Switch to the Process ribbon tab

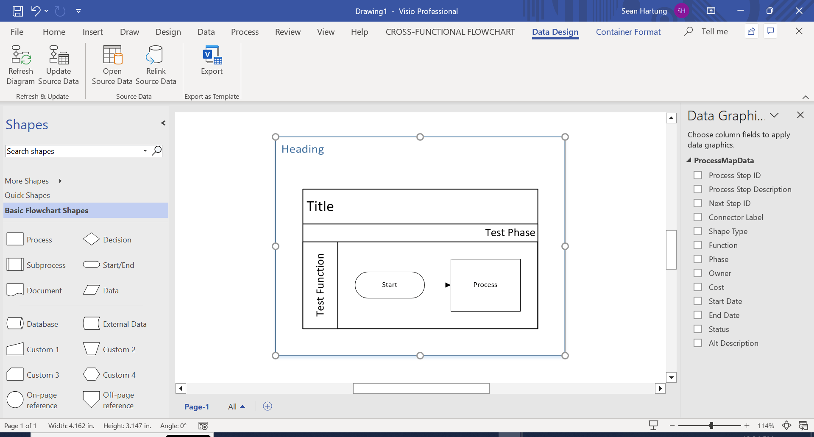coord(245,32)
